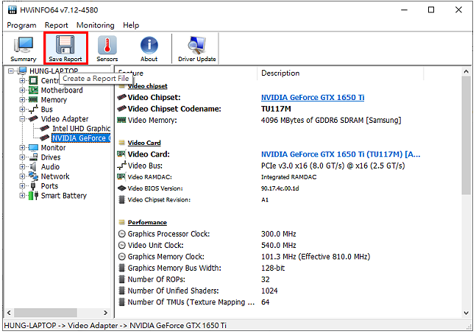Open the Summary toolbar icon
Viewport: 476px width, 334px height.
coord(24,49)
